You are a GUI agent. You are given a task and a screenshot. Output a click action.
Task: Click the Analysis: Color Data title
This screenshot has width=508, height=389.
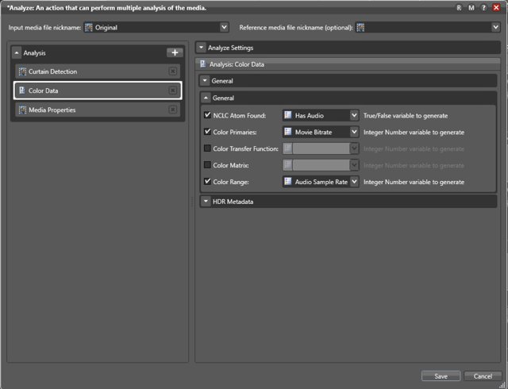pyautogui.click(x=237, y=64)
